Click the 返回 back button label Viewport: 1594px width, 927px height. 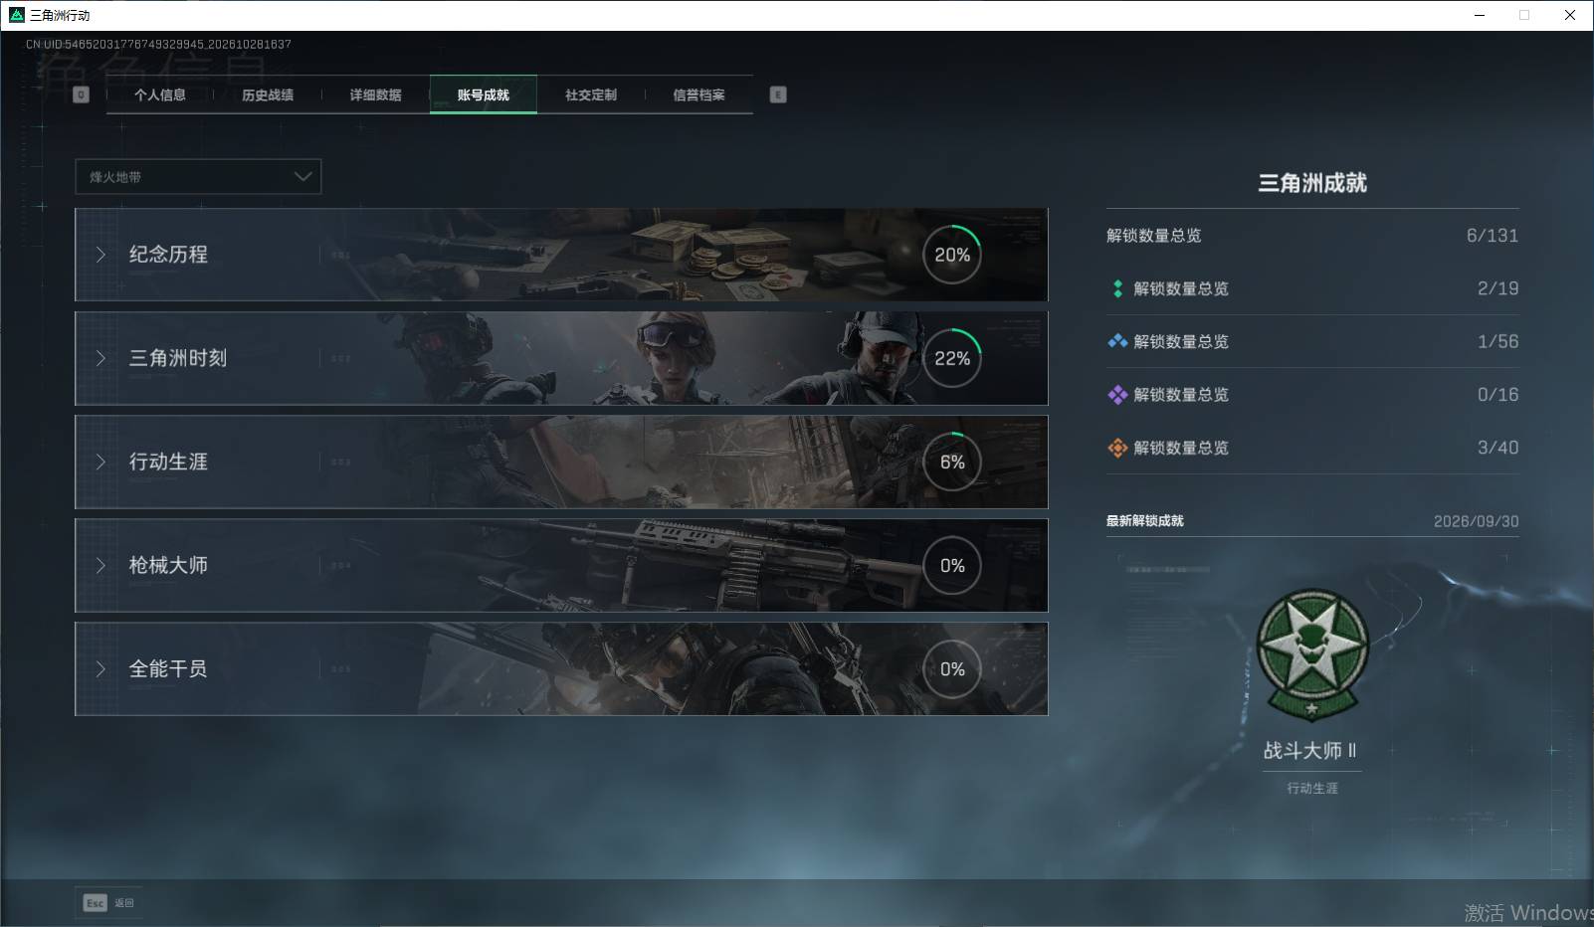[x=123, y=903]
